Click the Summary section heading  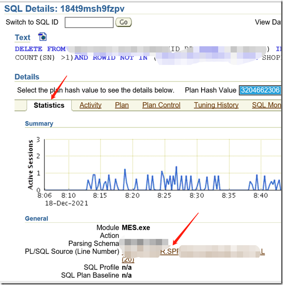pos(39,124)
